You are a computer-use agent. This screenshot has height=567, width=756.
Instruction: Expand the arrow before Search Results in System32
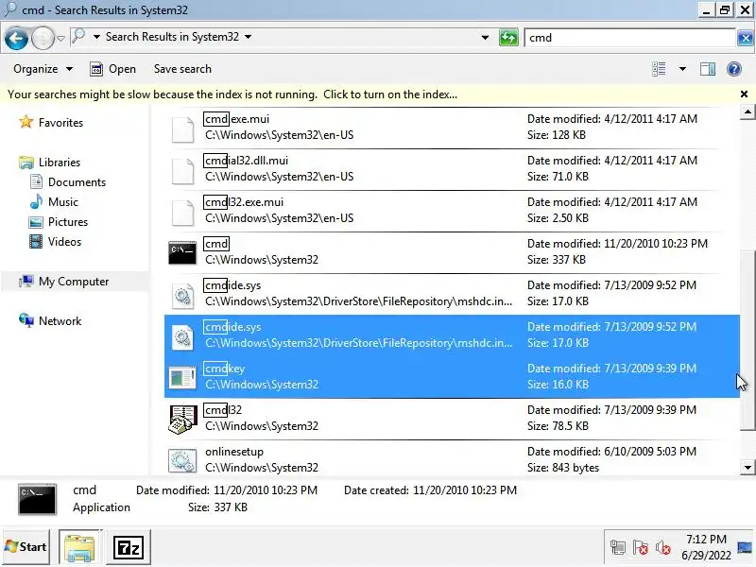click(x=96, y=37)
